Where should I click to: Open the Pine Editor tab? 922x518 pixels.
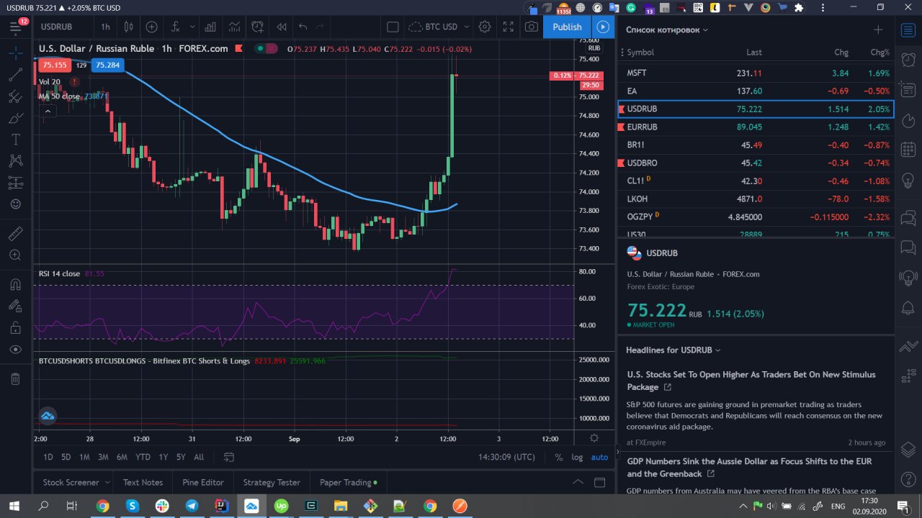click(203, 482)
